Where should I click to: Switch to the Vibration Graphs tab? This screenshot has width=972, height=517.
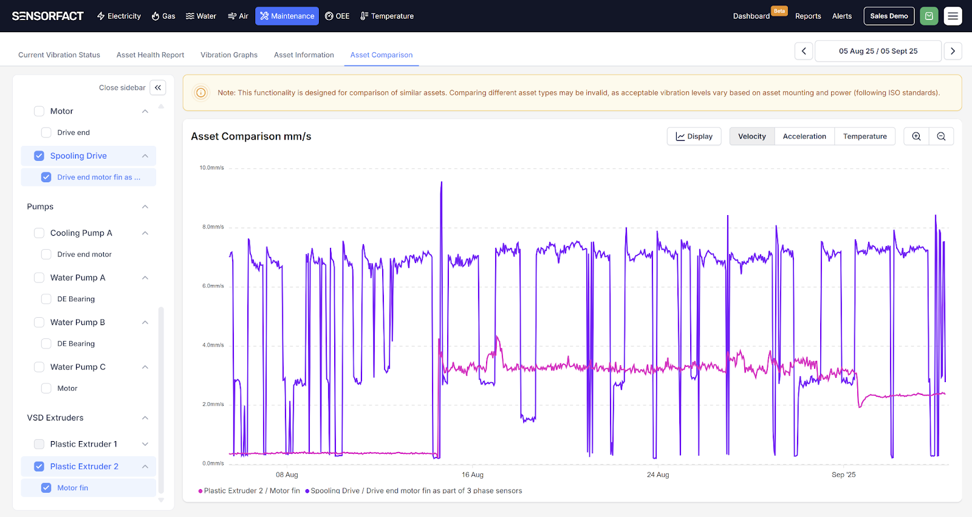coord(229,55)
